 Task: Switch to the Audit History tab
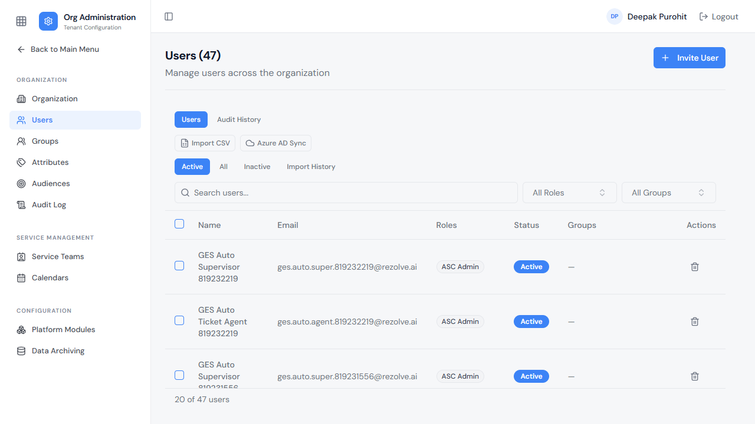[239, 120]
